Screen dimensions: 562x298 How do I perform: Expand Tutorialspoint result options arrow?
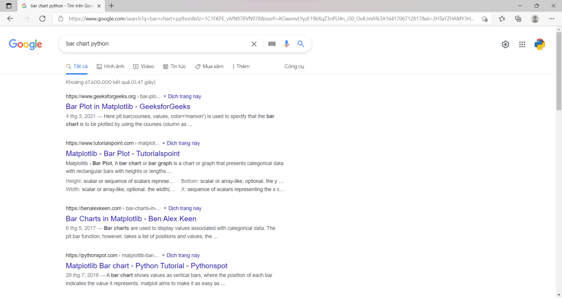164,144
